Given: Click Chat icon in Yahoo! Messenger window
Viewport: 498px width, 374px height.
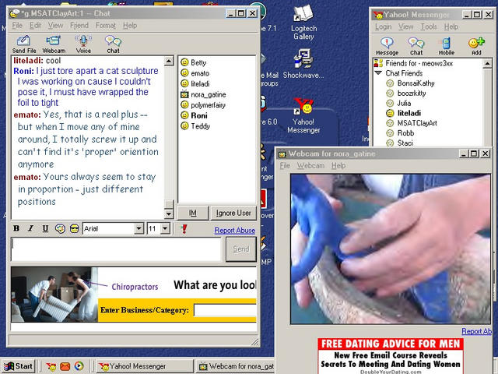Looking at the screenshot, I should point(416,46).
